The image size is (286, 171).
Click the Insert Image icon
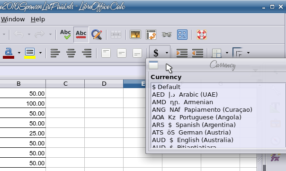pyautogui.click(x=135, y=34)
